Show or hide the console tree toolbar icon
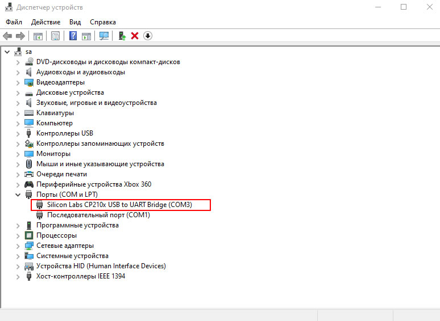 tap(38, 36)
